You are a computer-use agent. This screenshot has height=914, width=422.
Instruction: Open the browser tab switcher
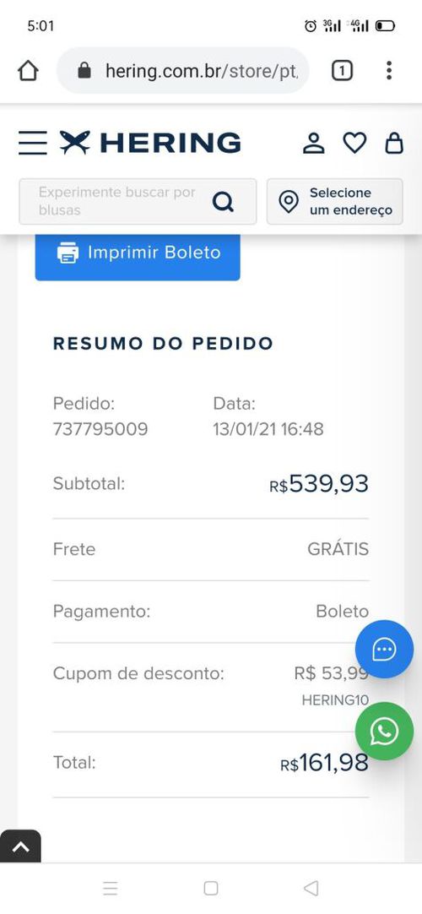[343, 71]
